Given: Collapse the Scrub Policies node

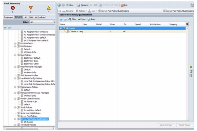Looking at the screenshot, I should pos(15,107).
